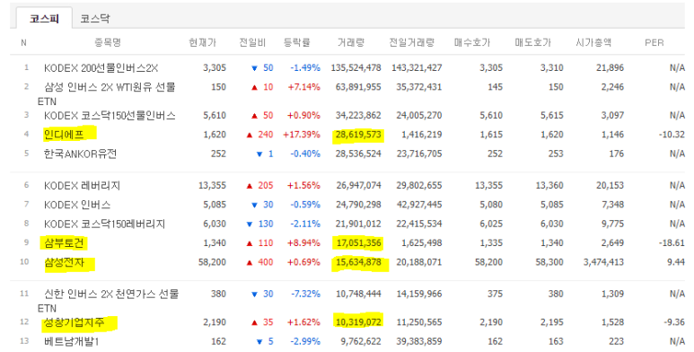The width and height of the screenshot is (694, 352).
Task: Click the 현재가 column header
Action: coord(203,42)
